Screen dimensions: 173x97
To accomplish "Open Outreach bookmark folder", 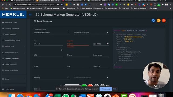I will 98,8.
